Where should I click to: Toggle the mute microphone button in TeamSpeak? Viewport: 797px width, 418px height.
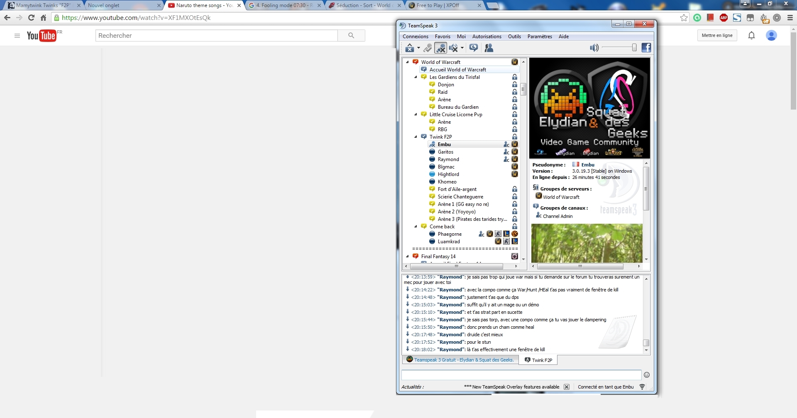pyautogui.click(x=440, y=48)
